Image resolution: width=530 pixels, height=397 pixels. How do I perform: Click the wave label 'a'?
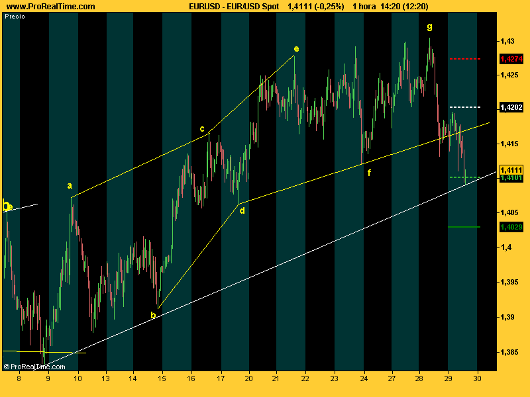coord(70,186)
